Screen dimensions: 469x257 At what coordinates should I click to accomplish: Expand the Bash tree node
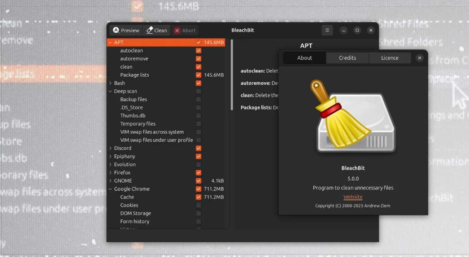[x=110, y=83]
